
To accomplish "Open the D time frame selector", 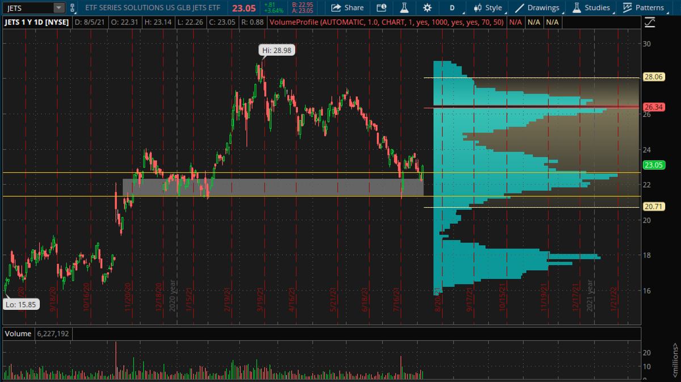I will coord(452,8).
